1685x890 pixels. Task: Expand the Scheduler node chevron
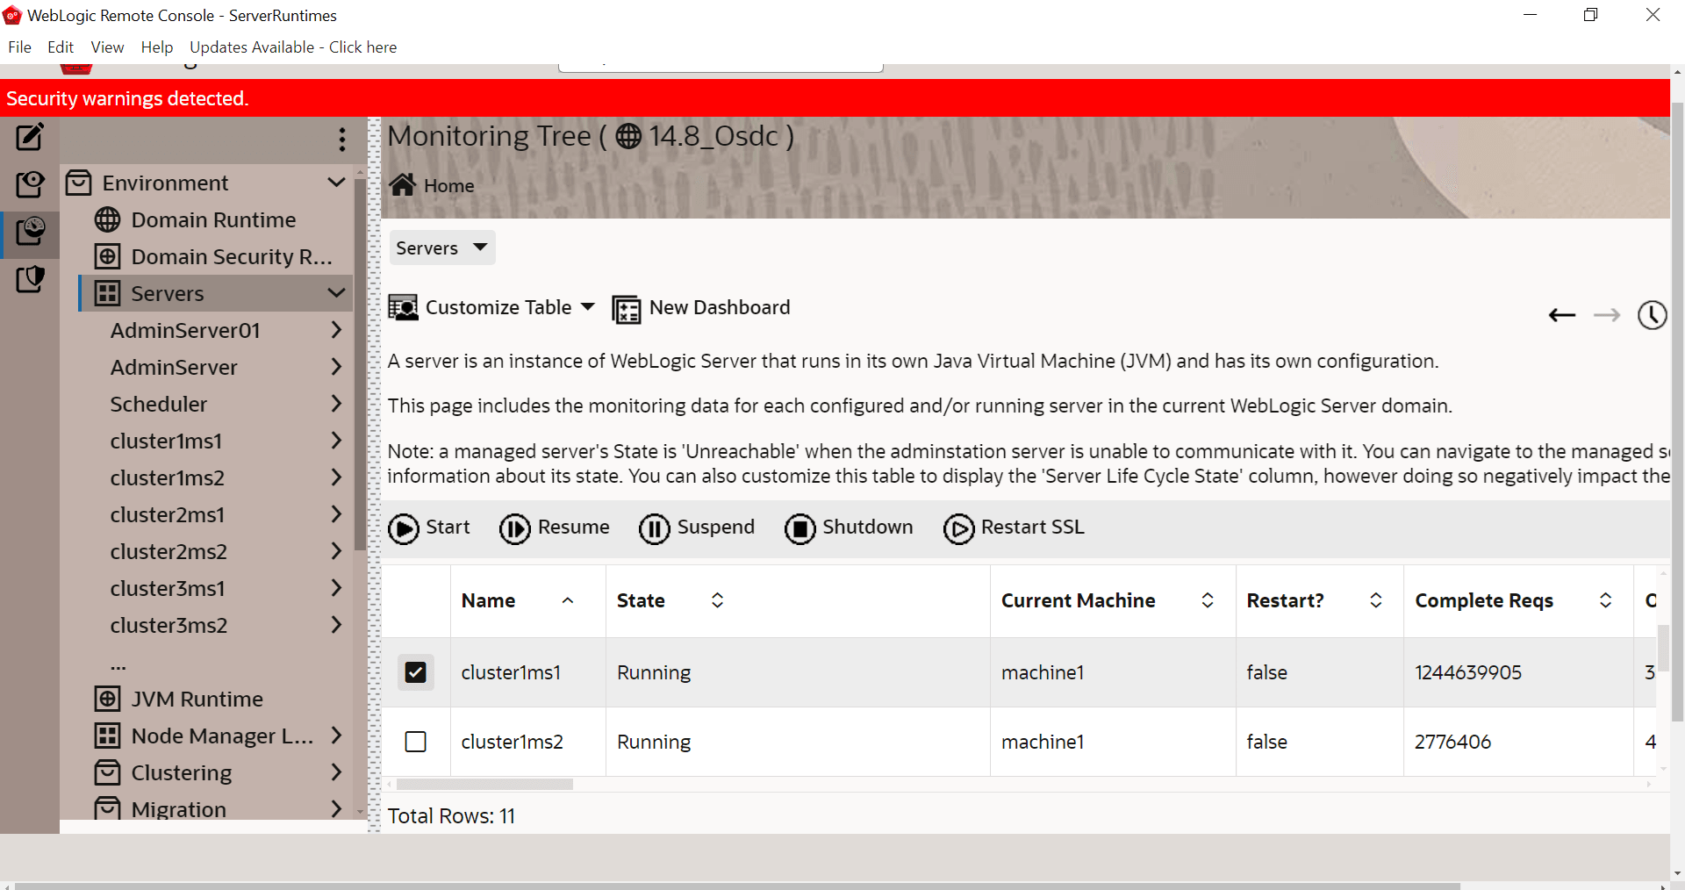(335, 403)
